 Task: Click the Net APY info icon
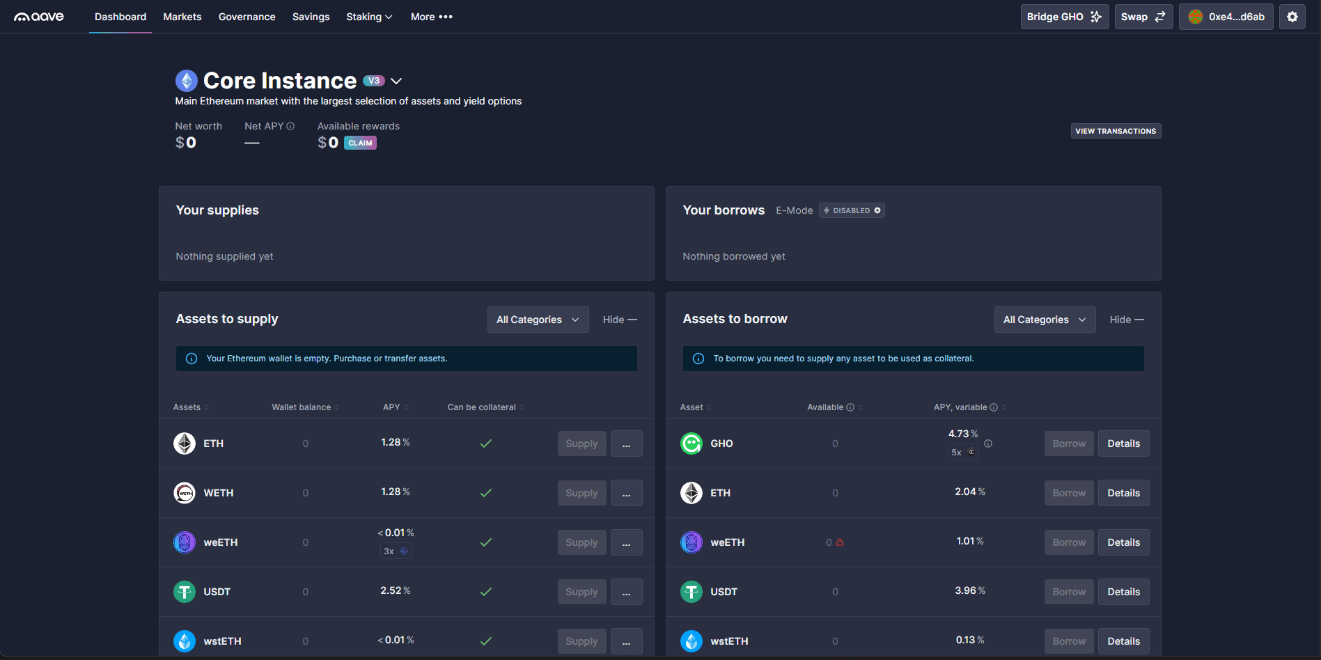[x=290, y=126]
